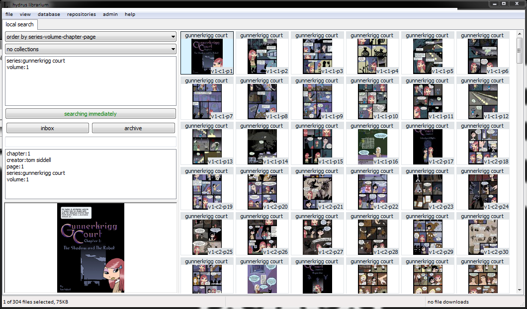Select thumbnail v1-c2-p19

[207, 189]
